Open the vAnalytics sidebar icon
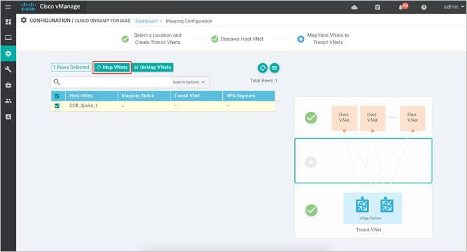The width and height of the screenshot is (467, 252). pyautogui.click(x=8, y=117)
